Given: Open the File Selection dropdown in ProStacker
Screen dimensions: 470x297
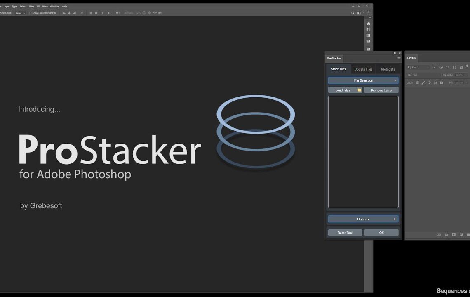Looking at the screenshot, I should pyautogui.click(x=363, y=80).
